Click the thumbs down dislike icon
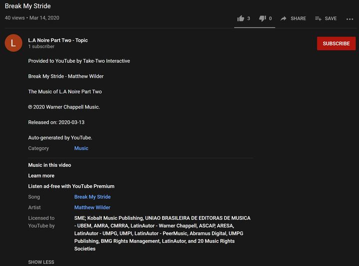 click(x=262, y=18)
